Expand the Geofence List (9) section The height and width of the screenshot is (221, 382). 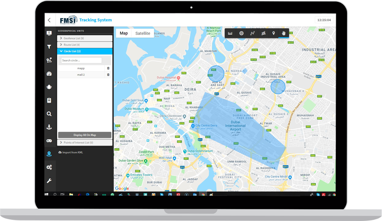(85, 38)
